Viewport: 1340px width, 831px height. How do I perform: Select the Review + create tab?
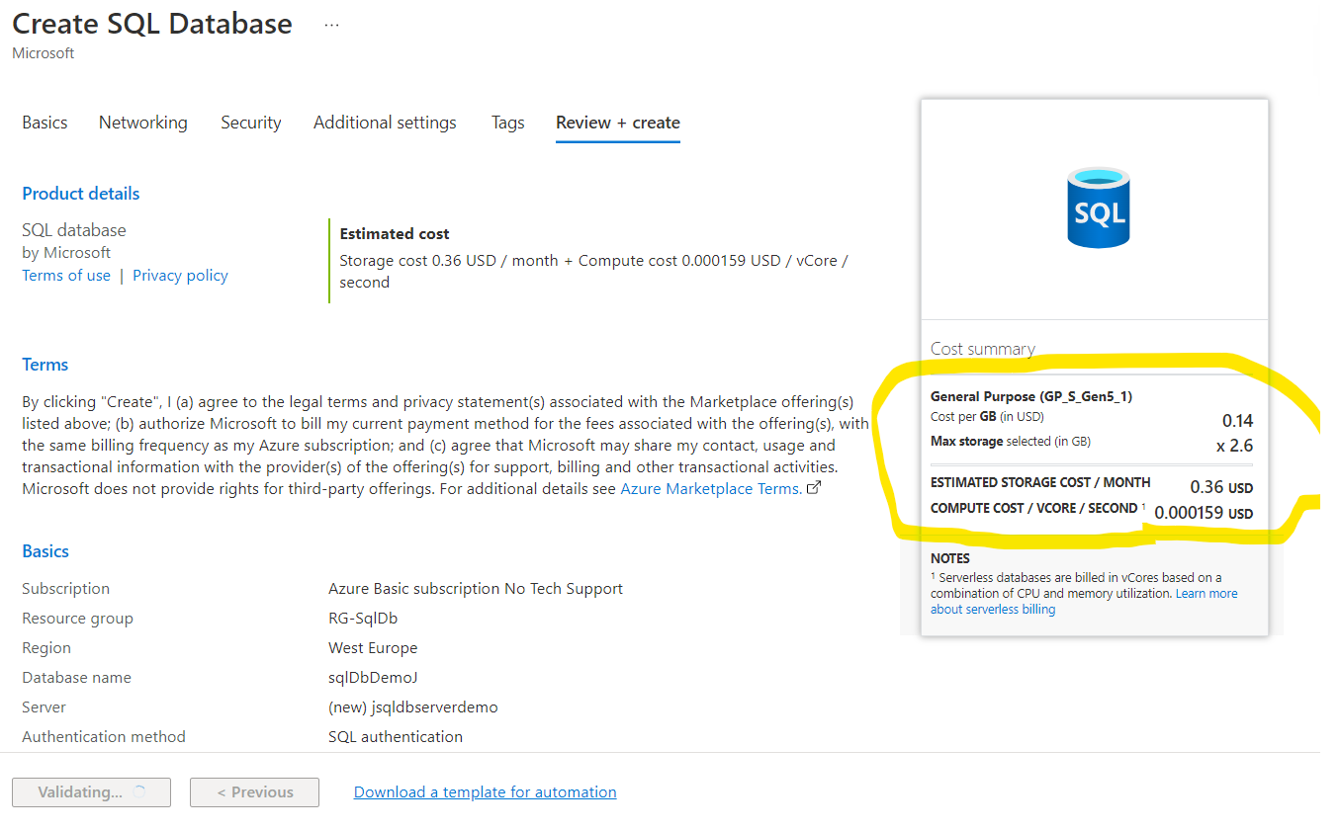[x=618, y=123]
